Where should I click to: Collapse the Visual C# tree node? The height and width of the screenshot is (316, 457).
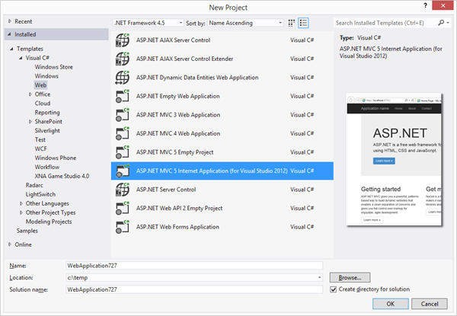click(x=21, y=58)
